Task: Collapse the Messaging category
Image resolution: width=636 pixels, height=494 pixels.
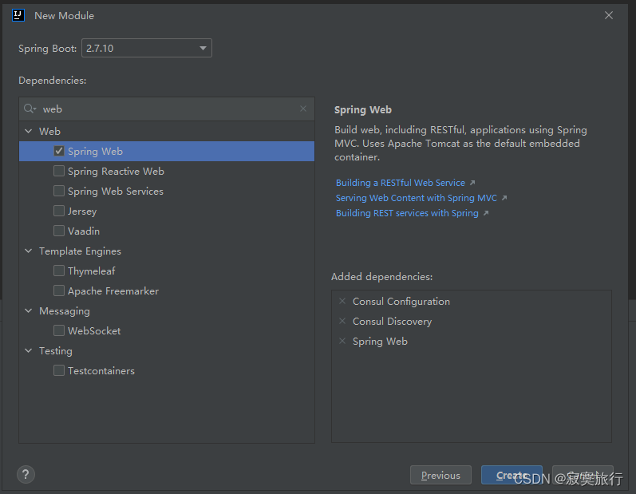Action: (x=29, y=310)
